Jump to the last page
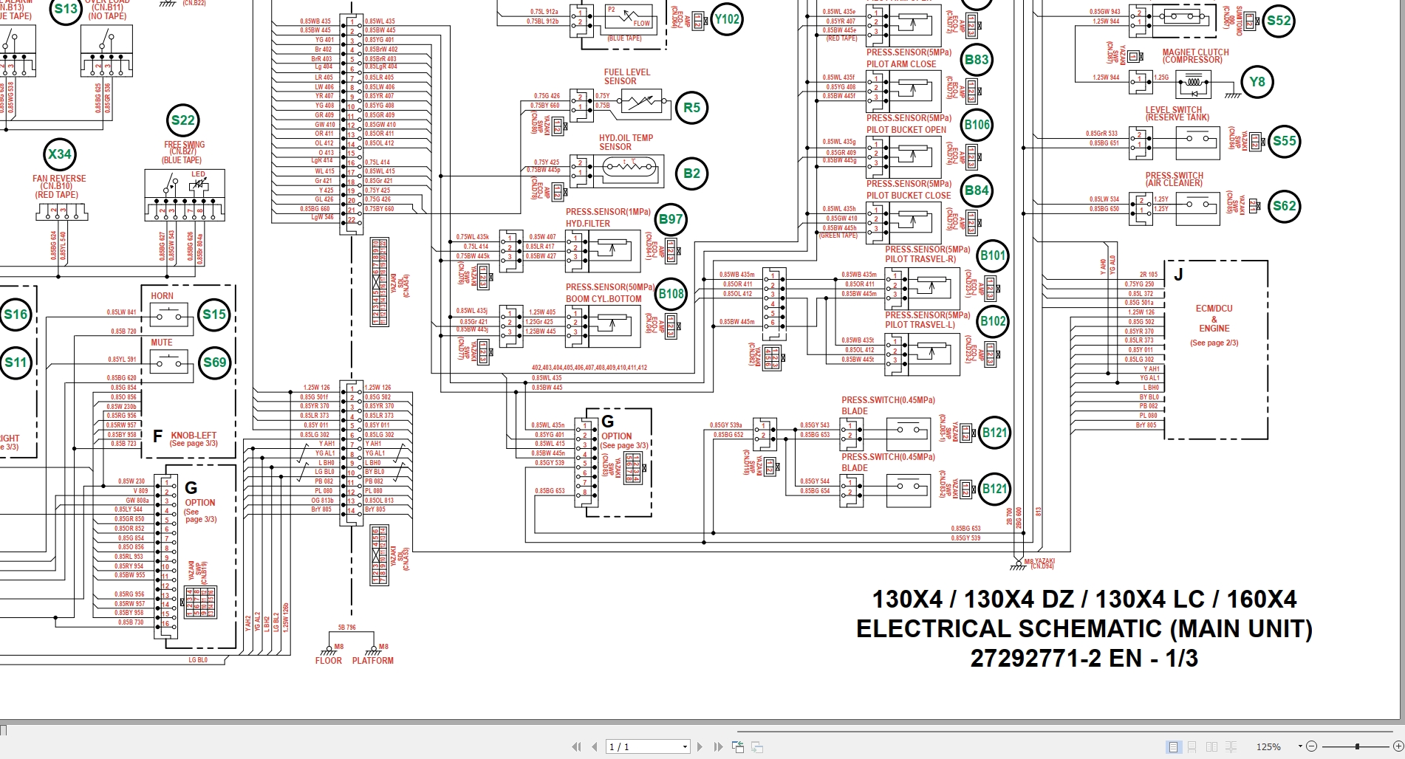Screen dimensions: 1405x759 pyautogui.click(x=717, y=746)
